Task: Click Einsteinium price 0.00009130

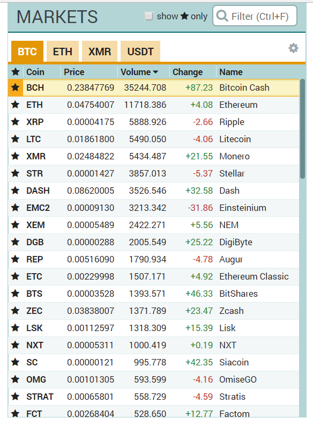Action: click(91, 208)
